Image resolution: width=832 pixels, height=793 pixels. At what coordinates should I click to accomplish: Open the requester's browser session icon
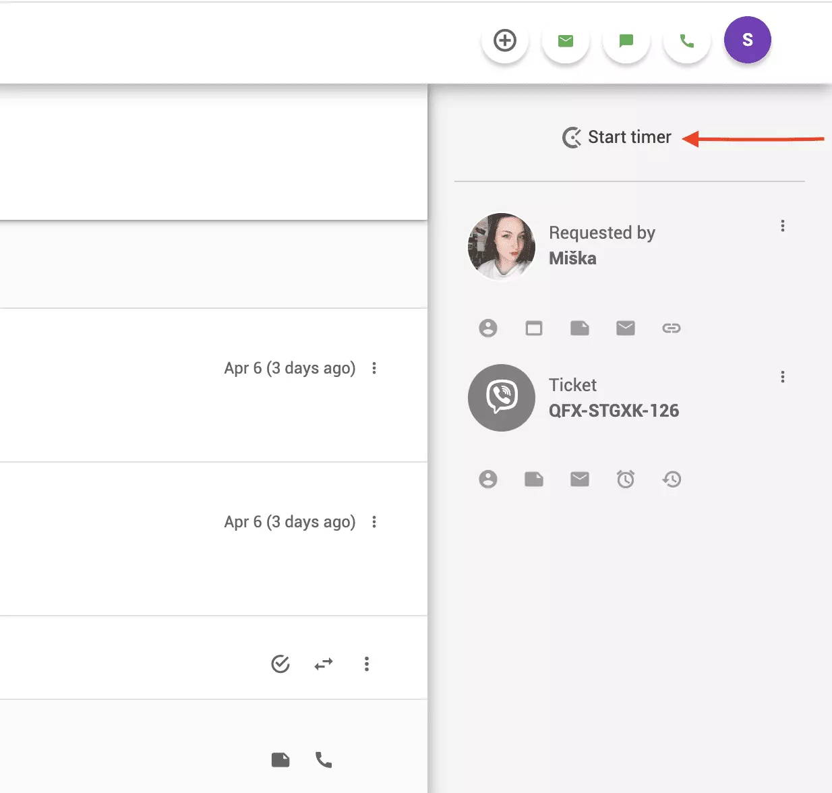[534, 328]
